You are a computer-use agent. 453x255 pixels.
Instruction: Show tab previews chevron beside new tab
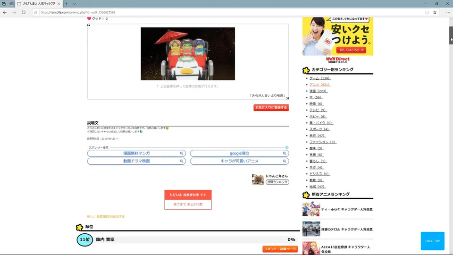coord(74,4)
